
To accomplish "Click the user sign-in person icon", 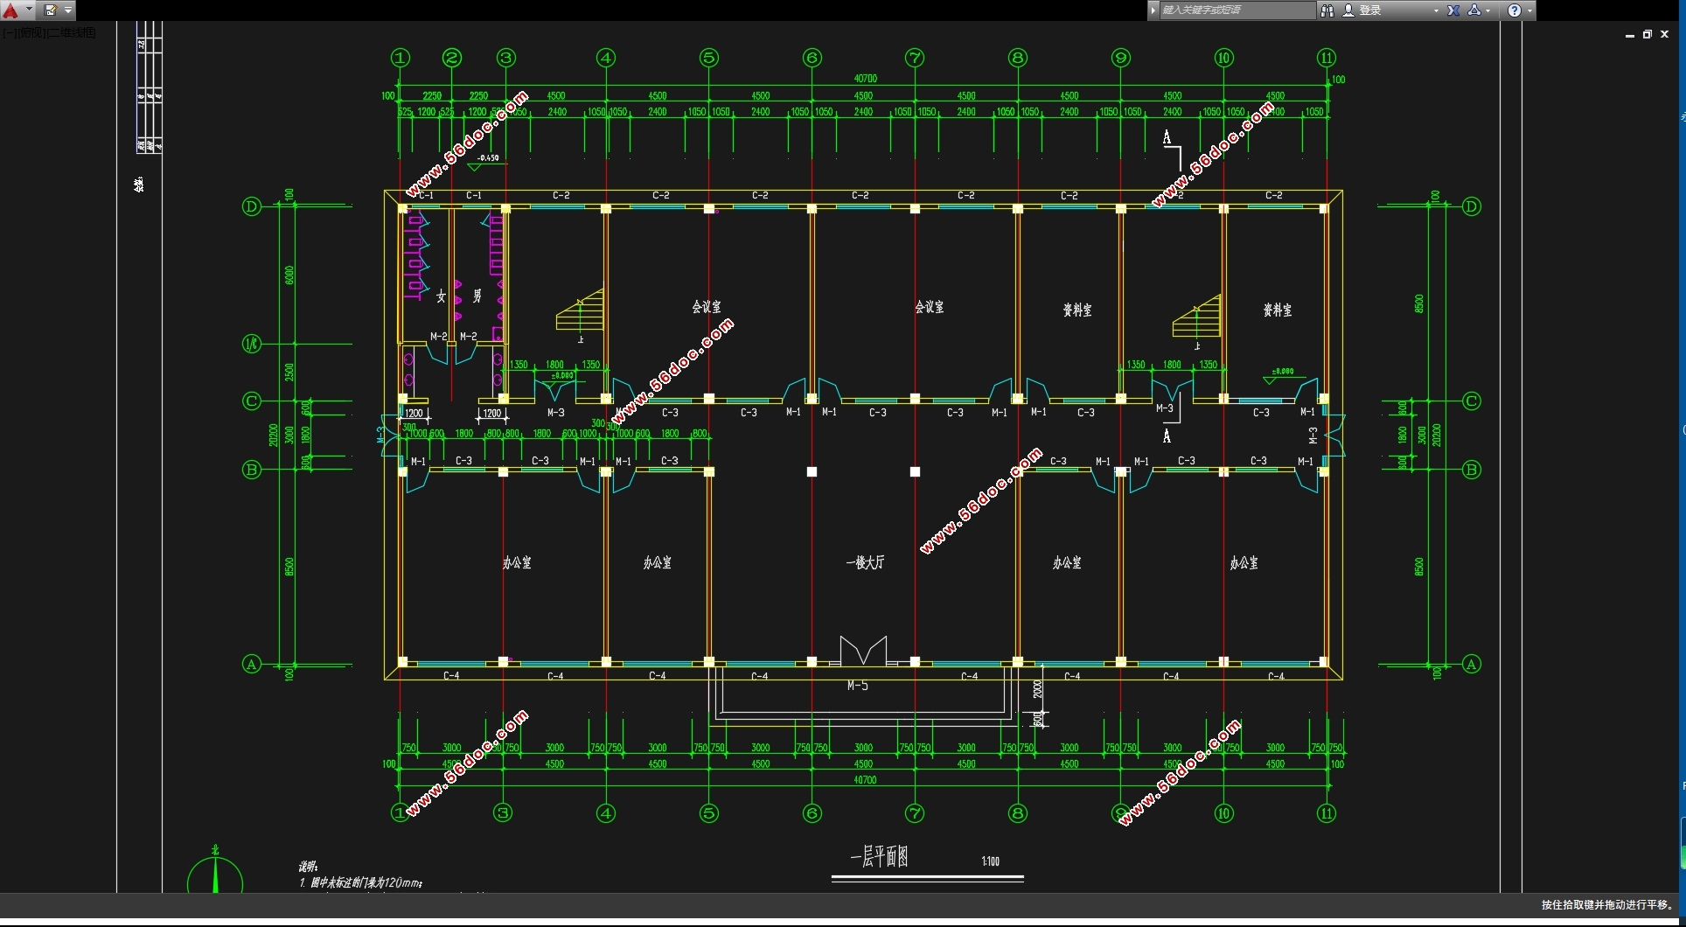I will (1348, 10).
